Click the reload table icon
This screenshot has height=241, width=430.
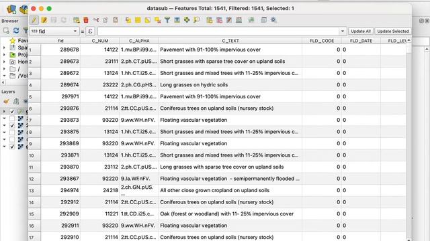click(64, 20)
